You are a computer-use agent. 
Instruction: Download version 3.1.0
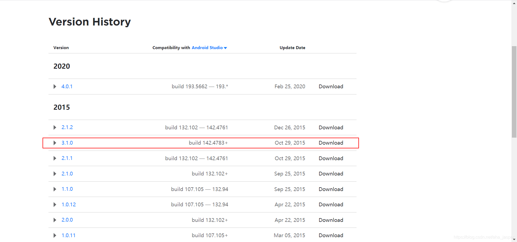pyautogui.click(x=331, y=143)
